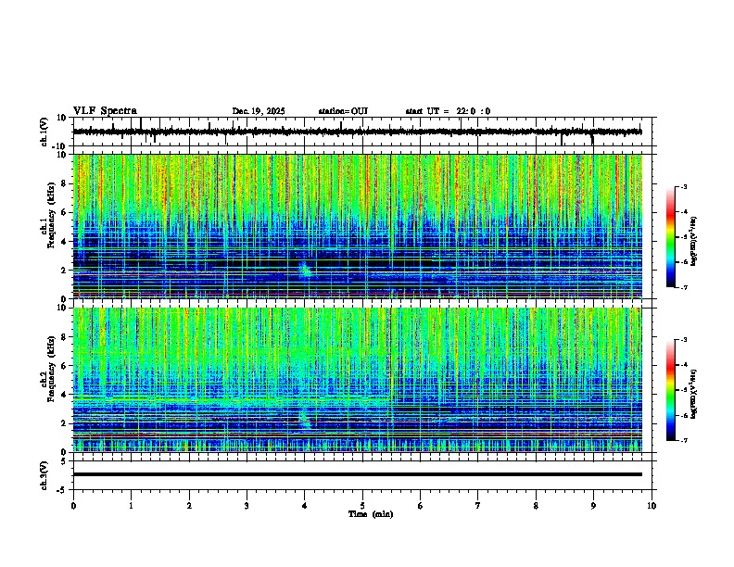Click the ch.2 spectrogram color scale bar
The height and width of the screenshot is (567, 734).
click(671, 390)
